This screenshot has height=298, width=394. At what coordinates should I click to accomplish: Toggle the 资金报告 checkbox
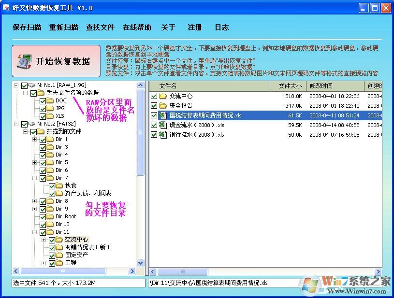tap(154, 105)
